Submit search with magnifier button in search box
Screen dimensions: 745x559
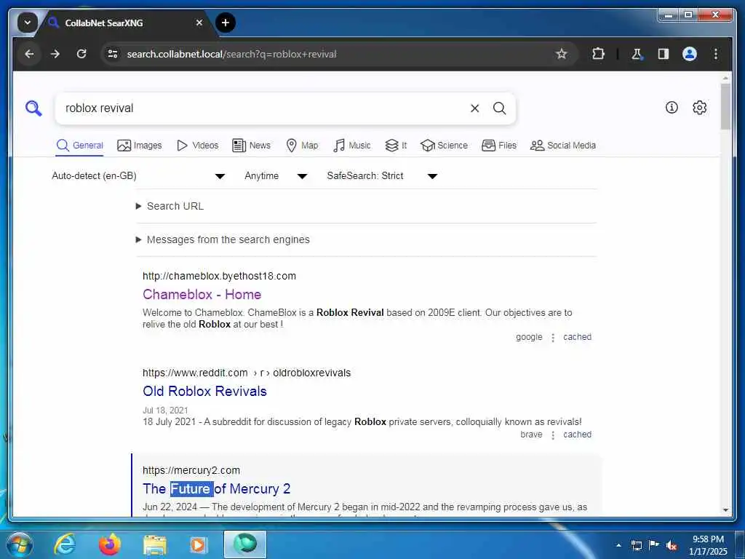coord(499,108)
